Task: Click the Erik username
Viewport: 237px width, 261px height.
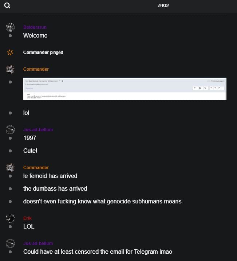Action: 27,218
